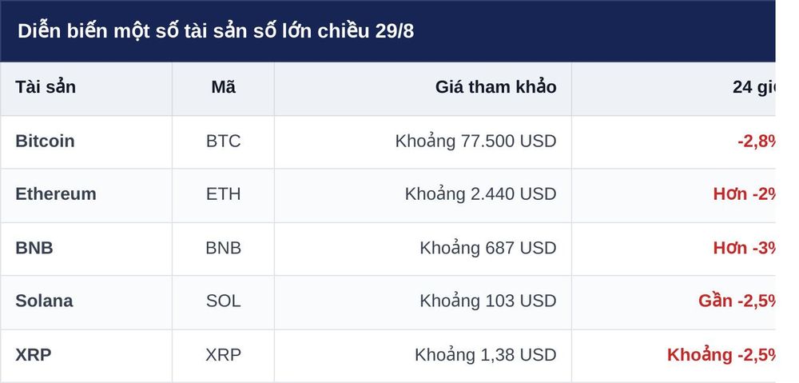Click Bitcoin's -2,8% change value
This screenshot has height=383, width=799.
coord(756,141)
